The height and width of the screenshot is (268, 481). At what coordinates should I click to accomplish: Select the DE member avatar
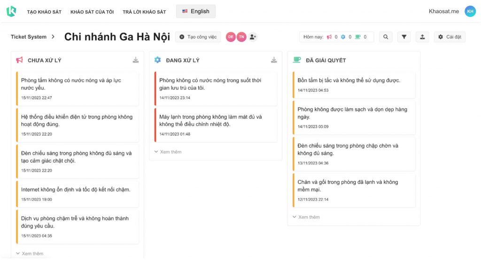tap(231, 37)
